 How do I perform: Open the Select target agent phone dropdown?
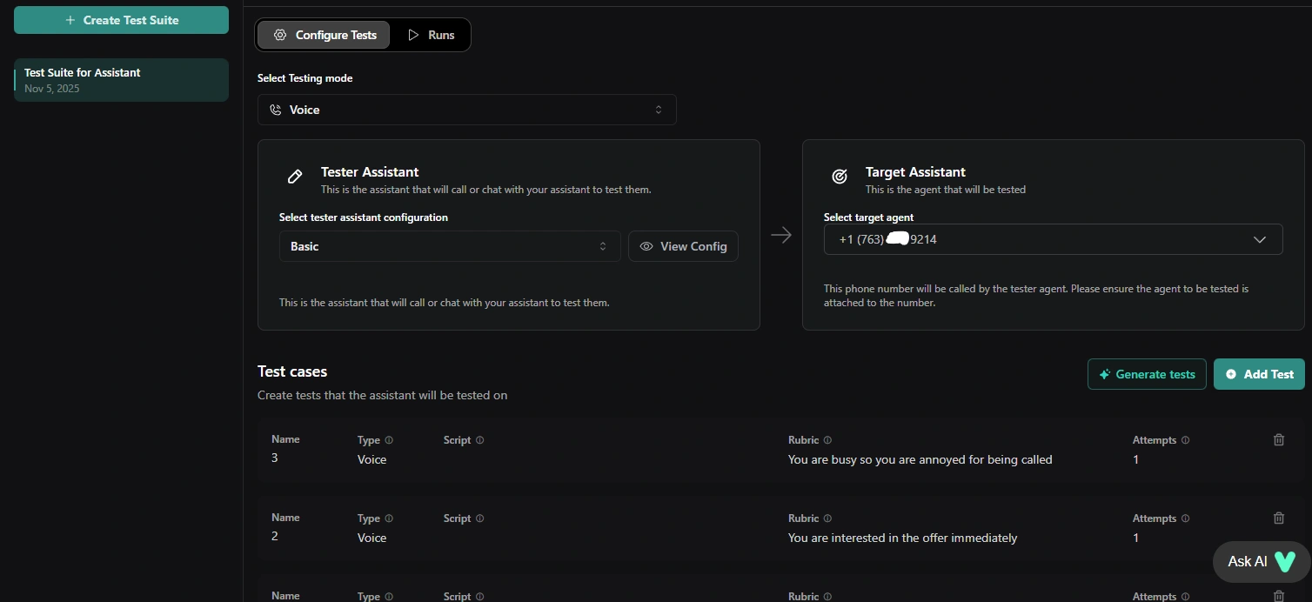(1053, 239)
